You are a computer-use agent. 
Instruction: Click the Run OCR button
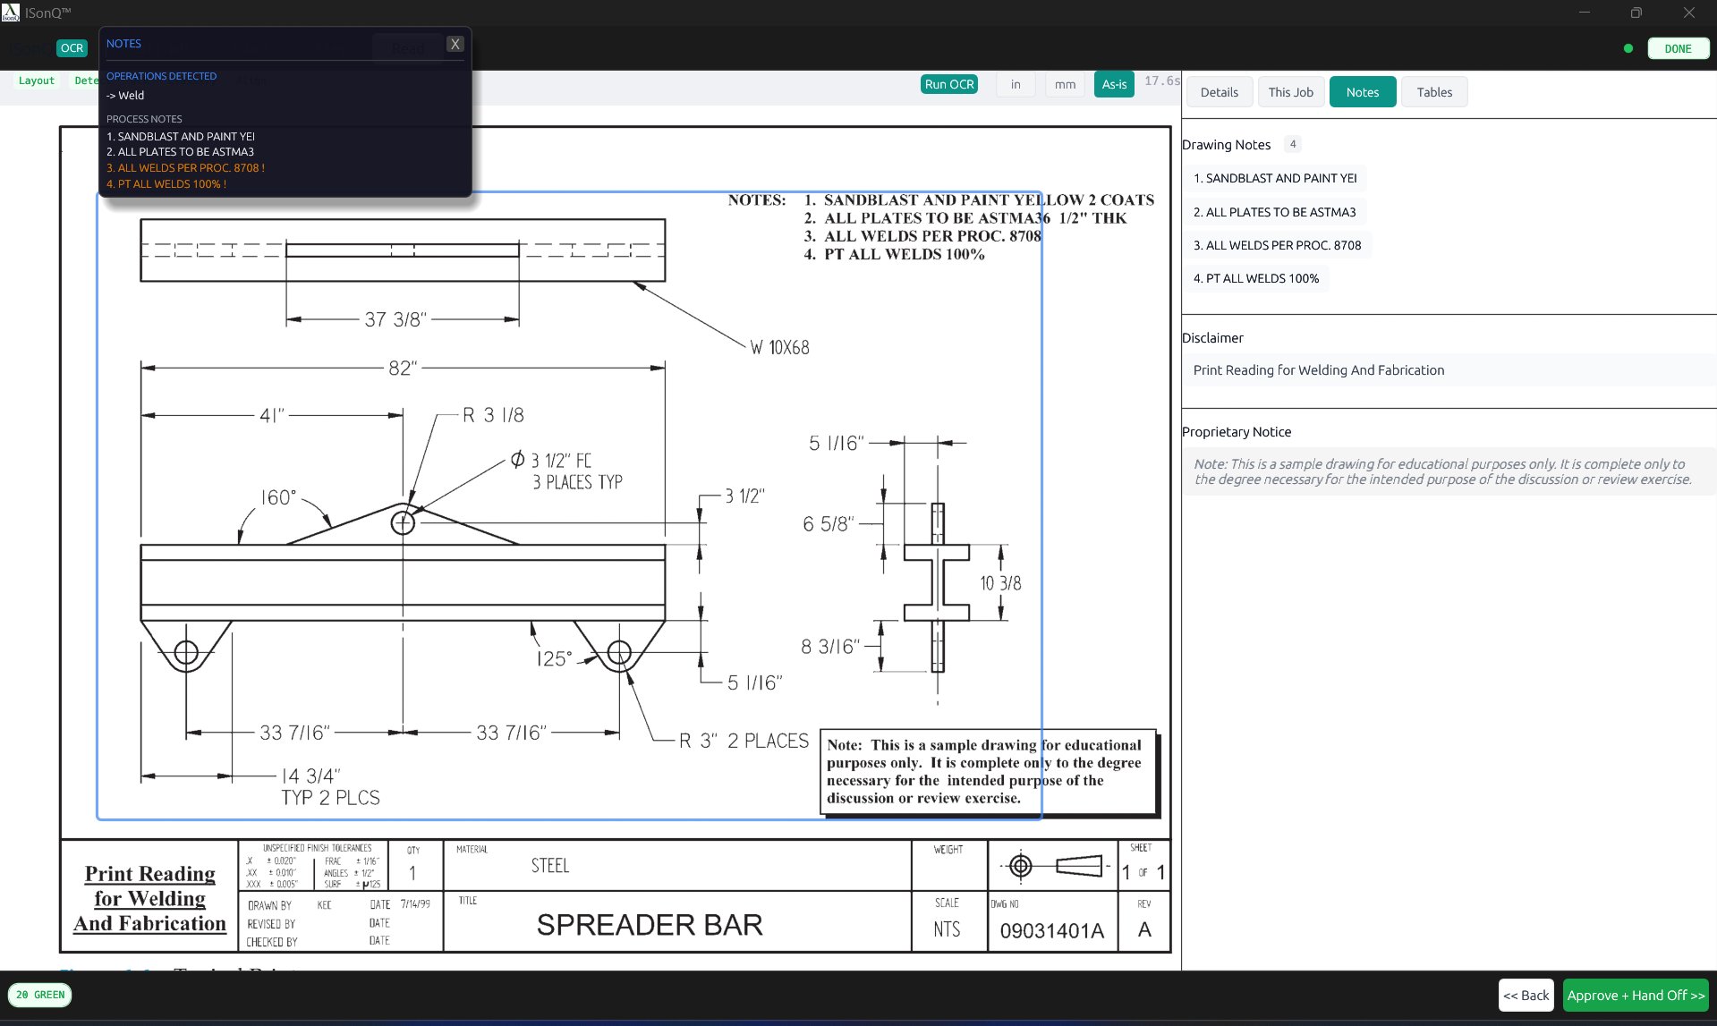pyautogui.click(x=948, y=84)
